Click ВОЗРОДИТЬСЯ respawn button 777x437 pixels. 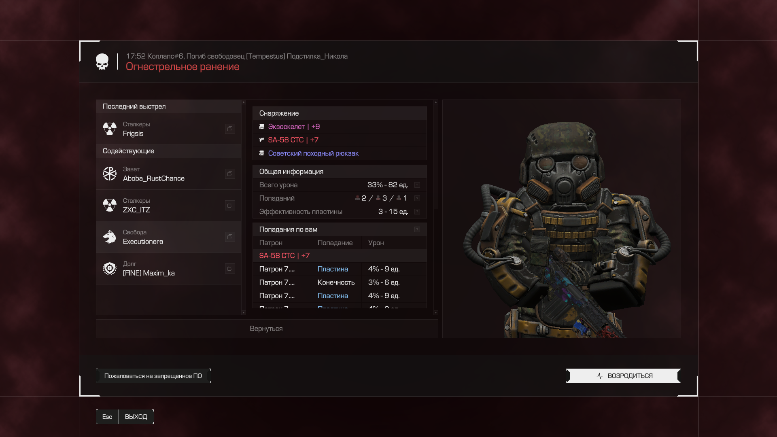[x=624, y=376]
